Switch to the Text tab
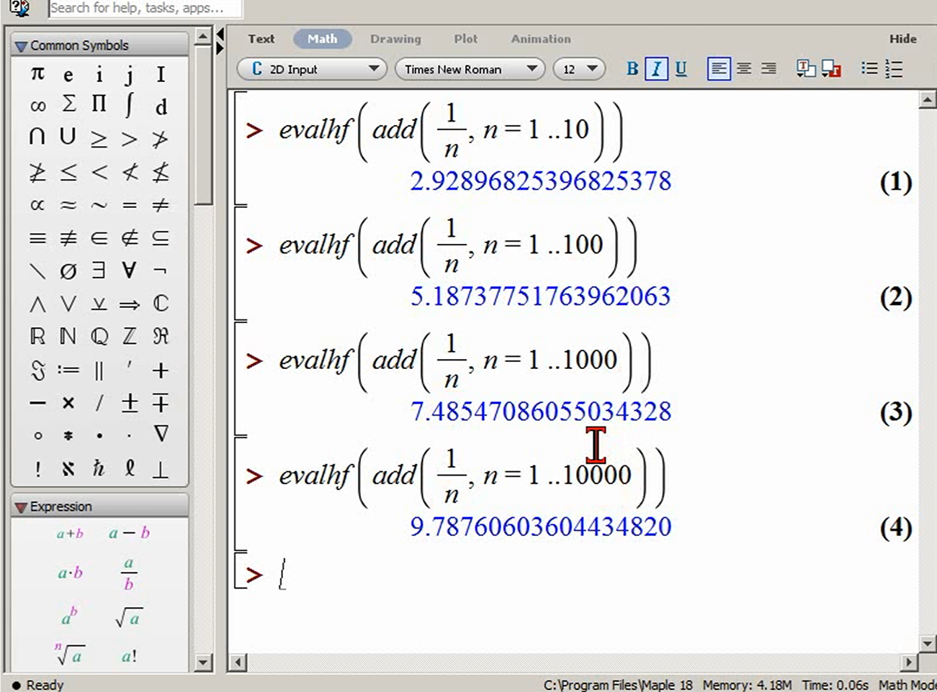Image resolution: width=937 pixels, height=692 pixels. tap(261, 39)
